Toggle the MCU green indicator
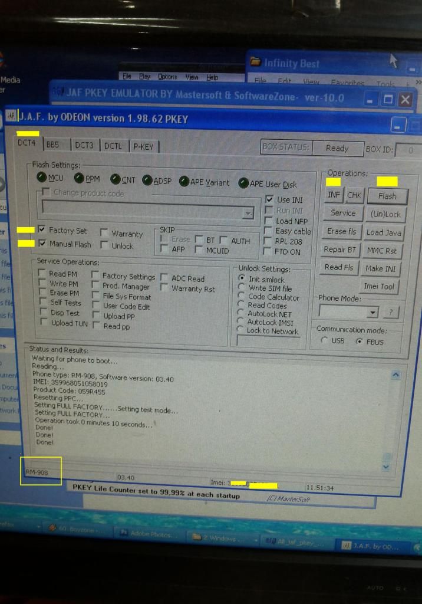The width and height of the screenshot is (422, 604). tap(41, 178)
